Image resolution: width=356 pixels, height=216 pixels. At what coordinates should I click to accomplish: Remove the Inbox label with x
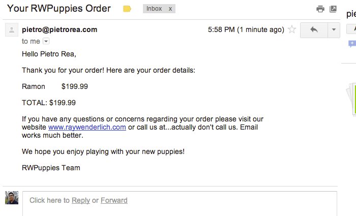click(170, 9)
